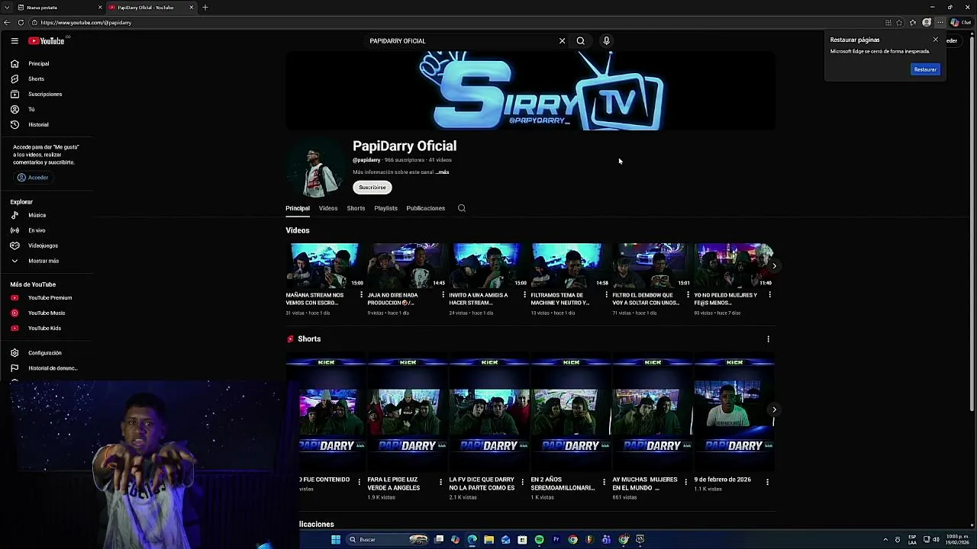Viewport: 977px width, 549px height.
Task: Switch to Videos channel tab
Action: point(328,208)
